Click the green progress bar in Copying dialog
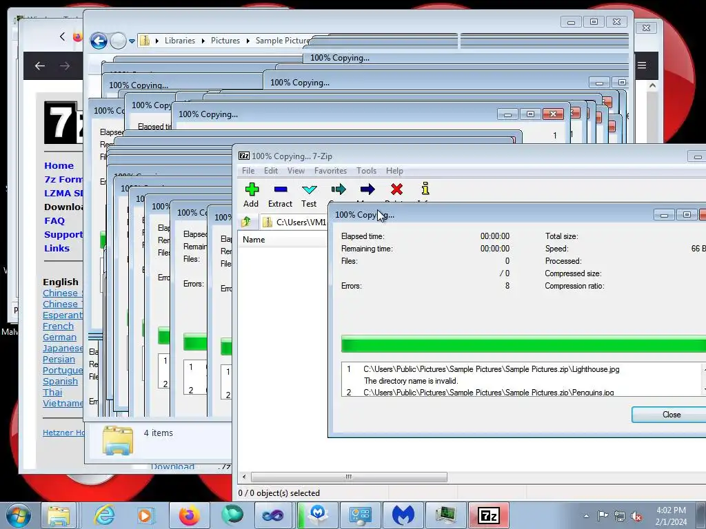The height and width of the screenshot is (529, 706). (523, 344)
